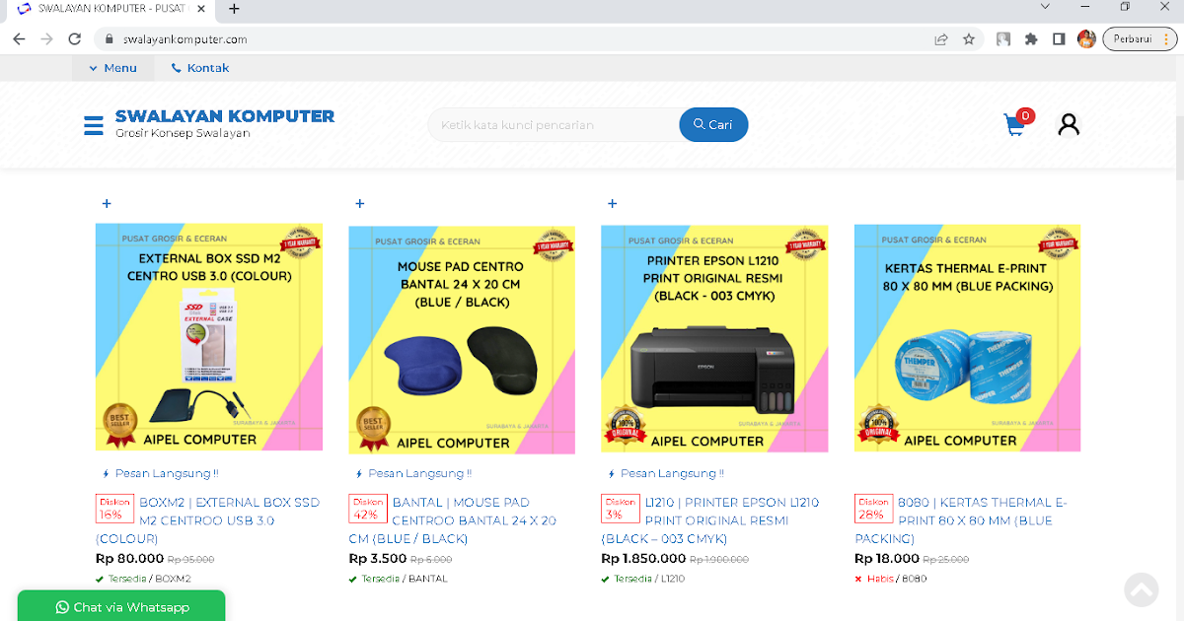
Task: Open the shopping cart showing 0 items
Action: pyautogui.click(x=1013, y=125)
